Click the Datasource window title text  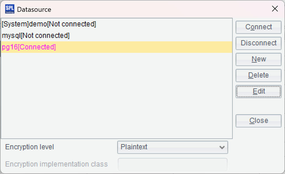coord(34,9)
